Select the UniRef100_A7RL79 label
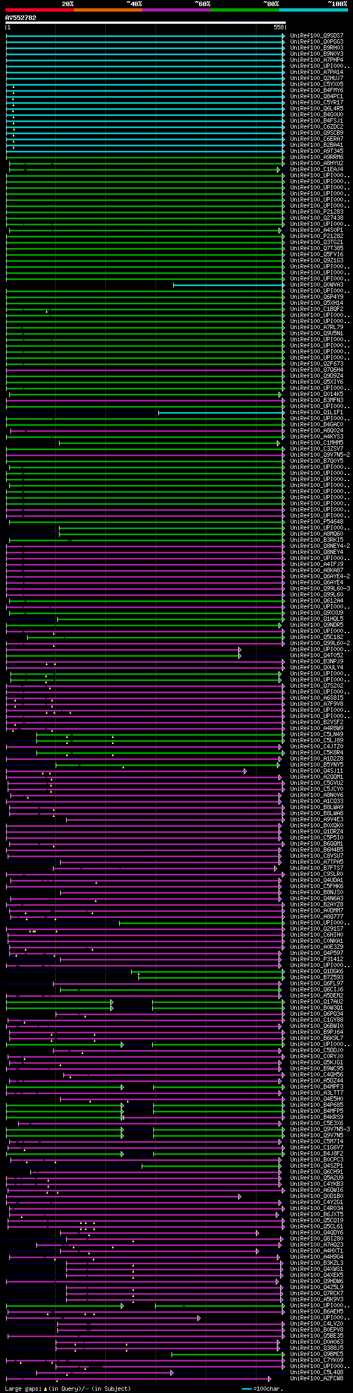 click(317, 328)
